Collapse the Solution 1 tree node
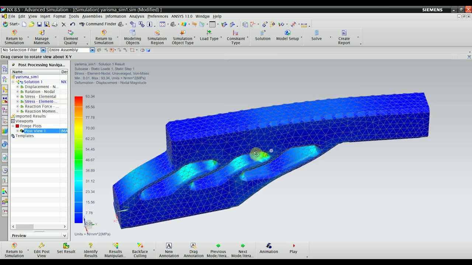 click(x=13, y=82)
